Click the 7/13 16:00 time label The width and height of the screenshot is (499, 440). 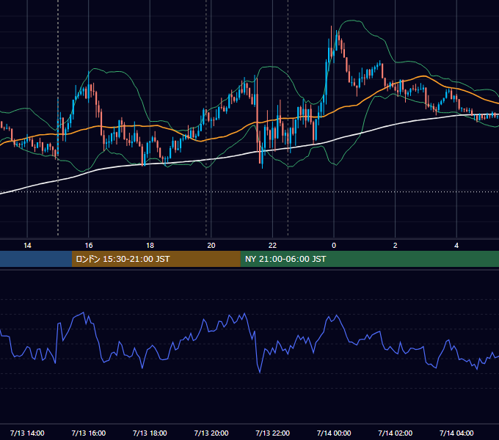89,433
